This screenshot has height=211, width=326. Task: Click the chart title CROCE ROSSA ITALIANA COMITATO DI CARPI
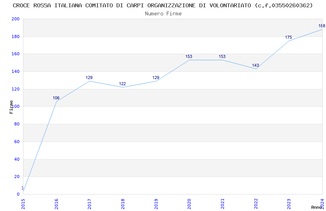point(163,5)
